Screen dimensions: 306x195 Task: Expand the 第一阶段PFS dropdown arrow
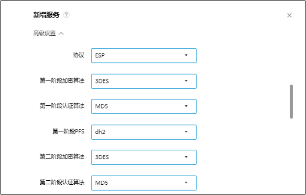[186, 132]
